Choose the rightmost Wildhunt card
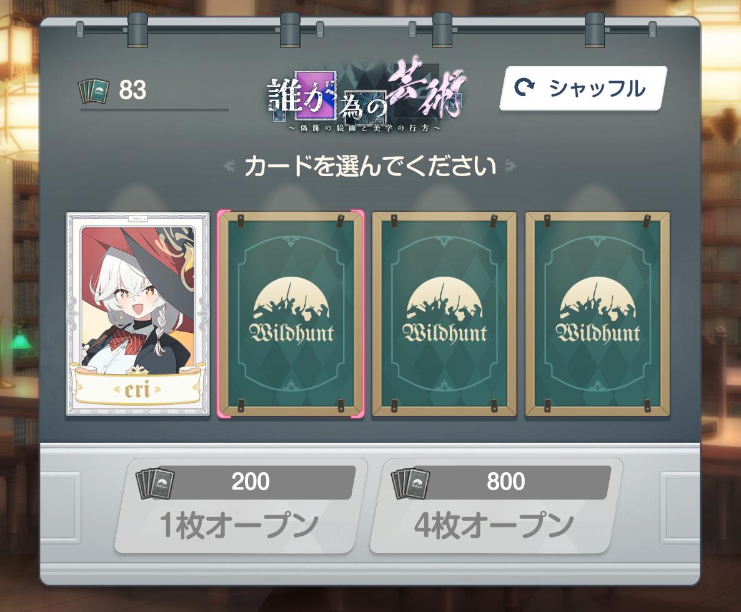The image size is (741, 612). (598, 314)
